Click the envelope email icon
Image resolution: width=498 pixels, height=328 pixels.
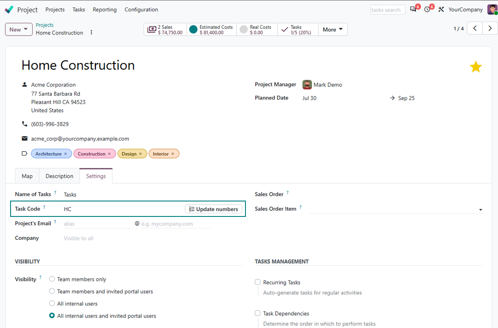click(x=24, y=138)
